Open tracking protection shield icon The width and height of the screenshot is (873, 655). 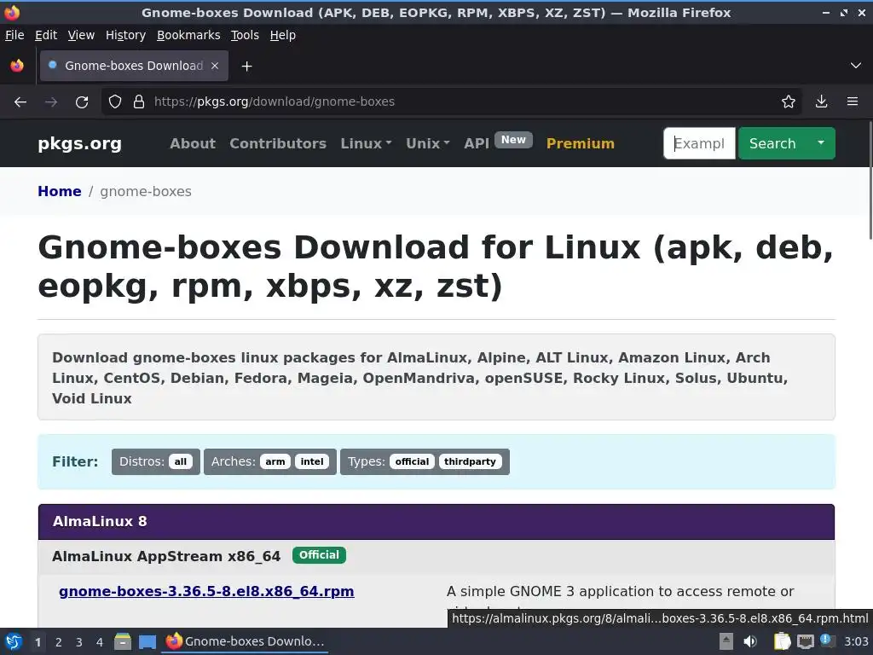[115, 102]
